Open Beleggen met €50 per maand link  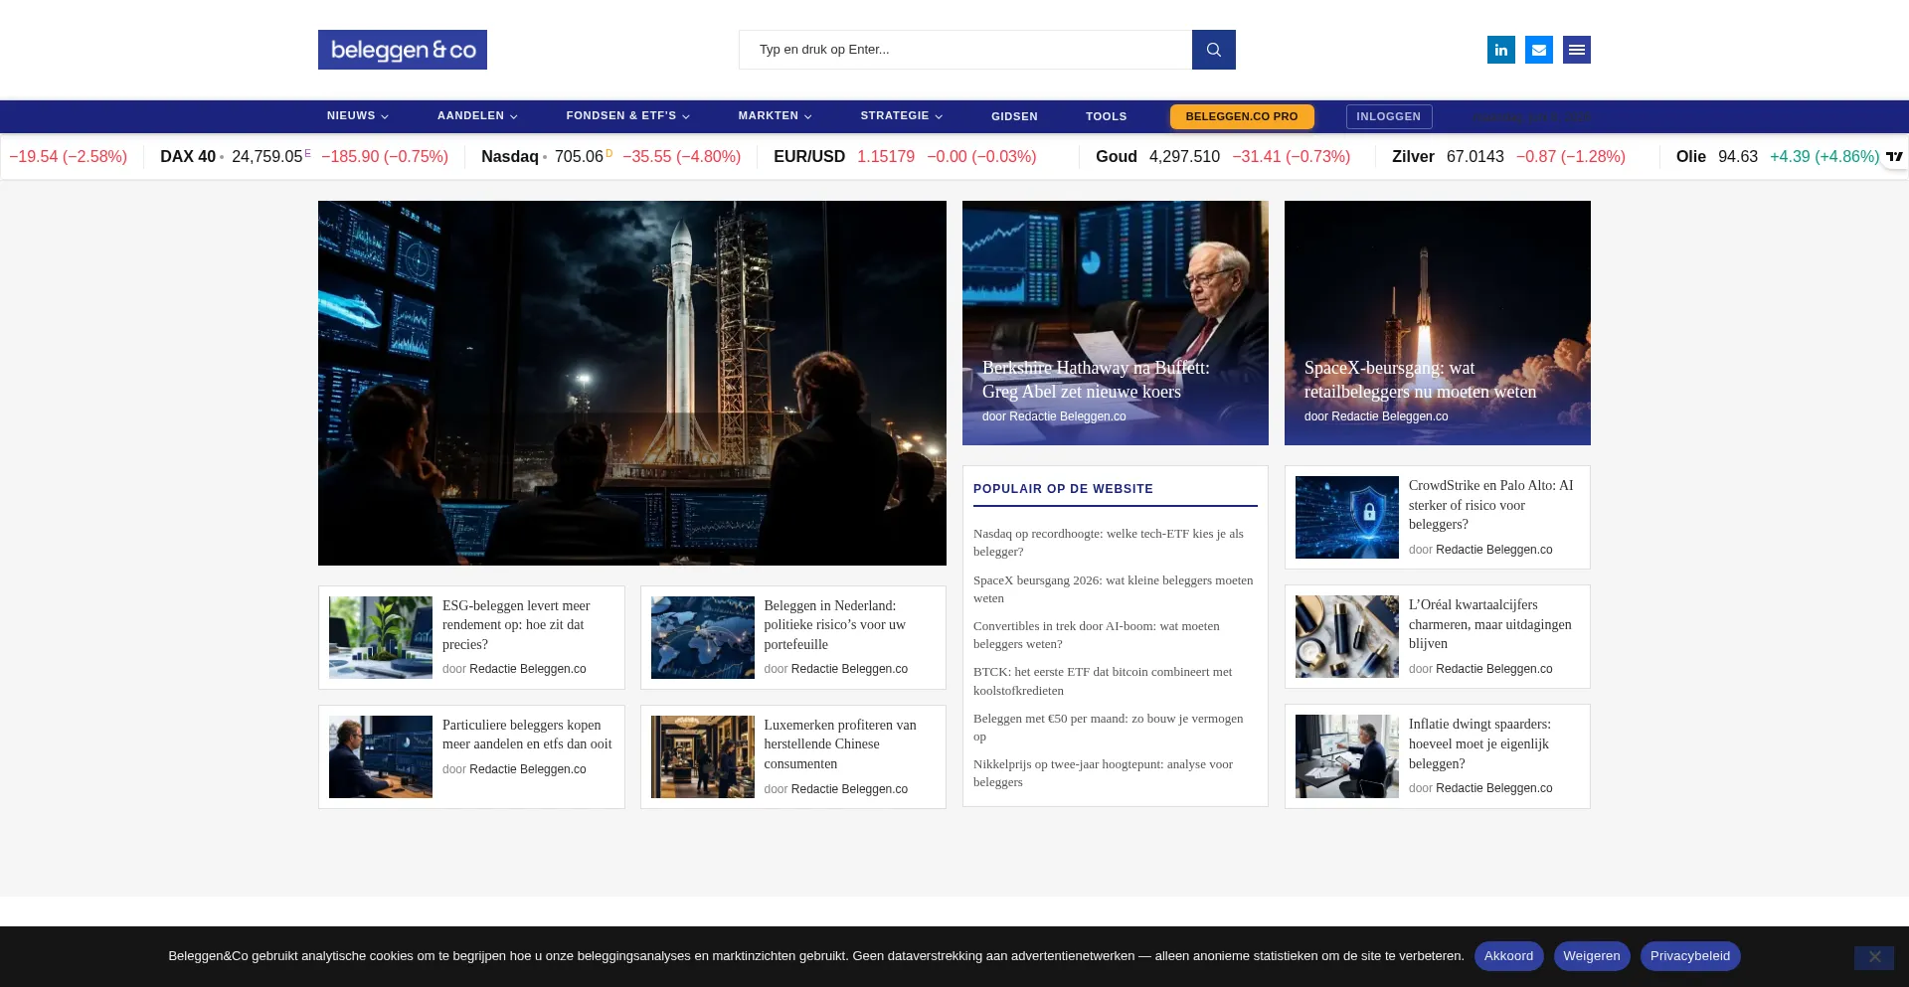tap(1109, 728)
